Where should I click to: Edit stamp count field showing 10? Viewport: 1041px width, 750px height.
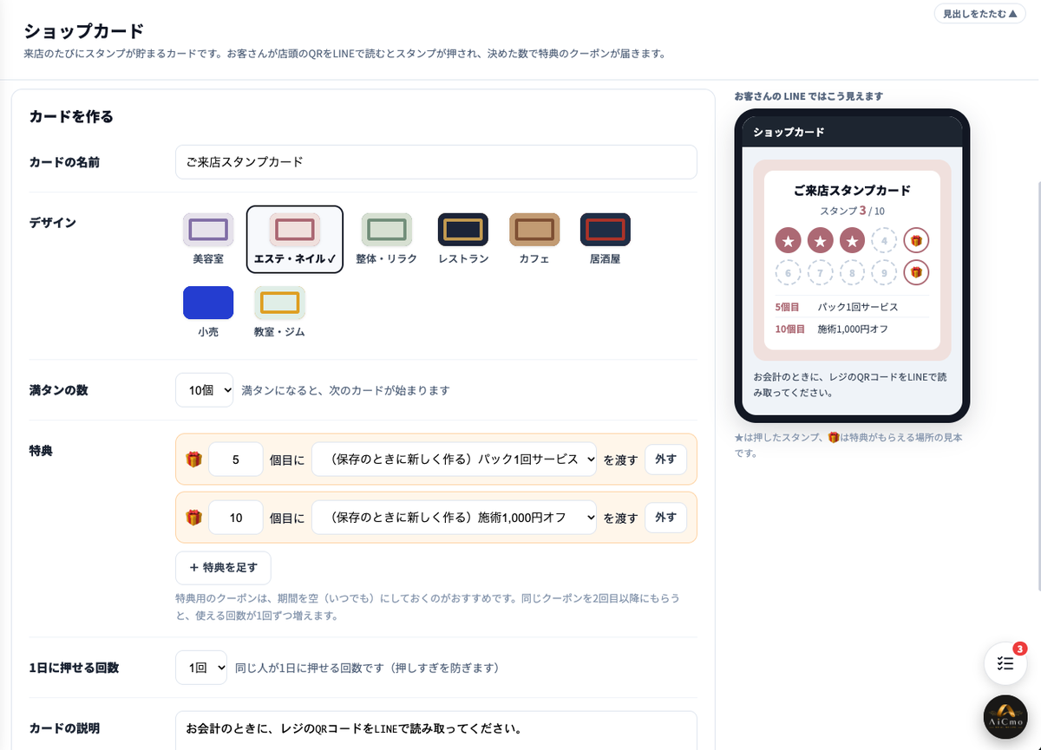pos(236,518)
